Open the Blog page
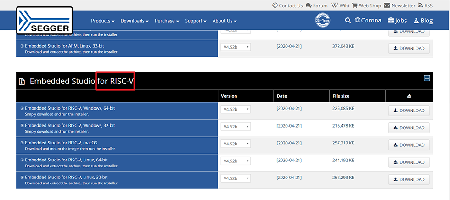This screenshot has height=200, width=450. tap(423, 21)
